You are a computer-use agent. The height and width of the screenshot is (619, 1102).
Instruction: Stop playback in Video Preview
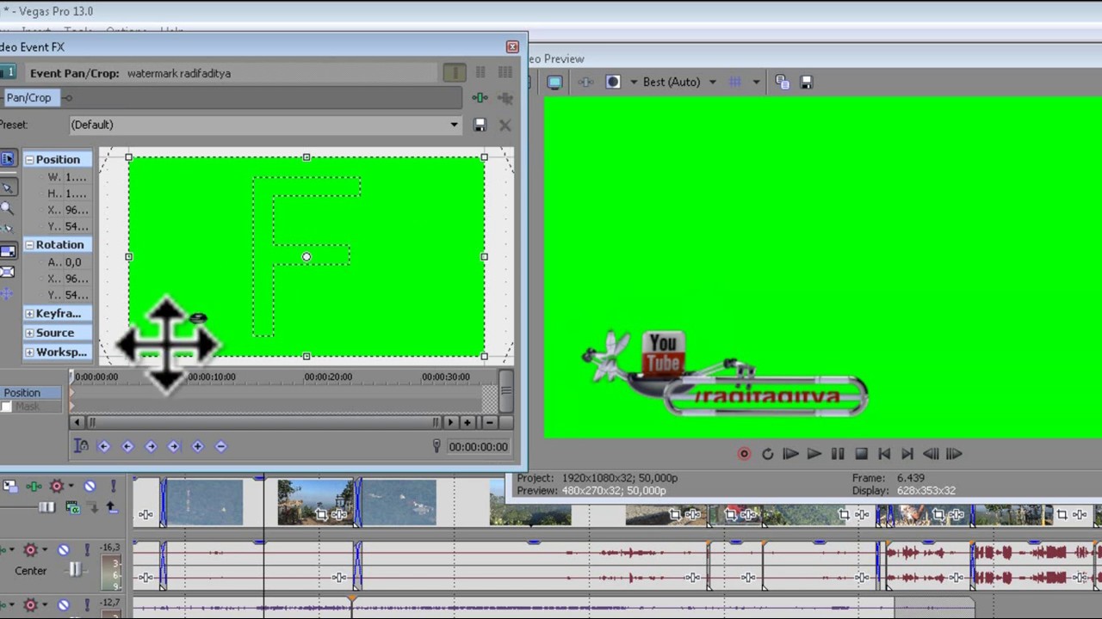(861, 454)
